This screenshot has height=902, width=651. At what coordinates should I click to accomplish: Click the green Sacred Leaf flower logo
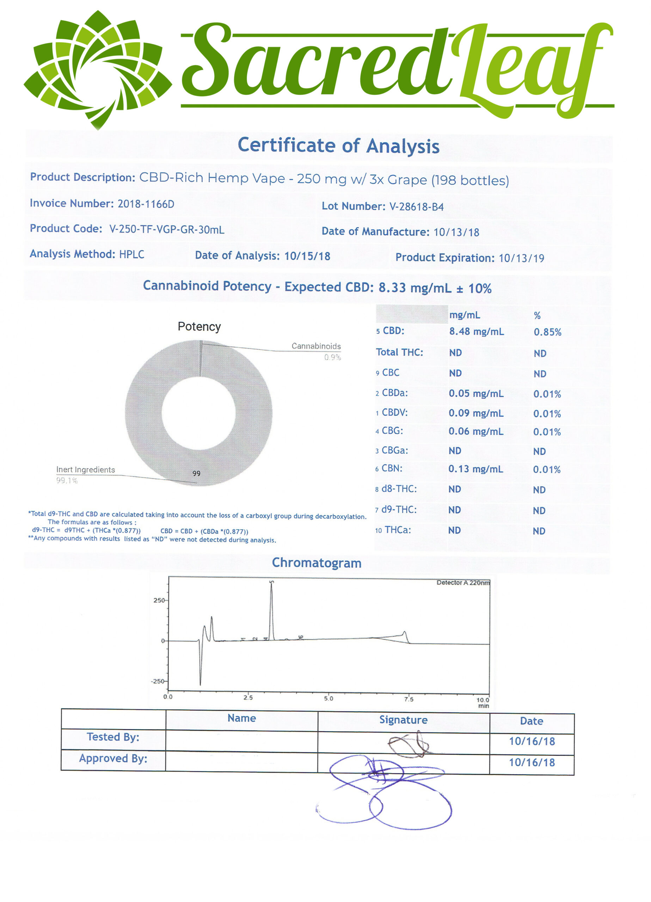pyautogui.click(x=98, y=70)
